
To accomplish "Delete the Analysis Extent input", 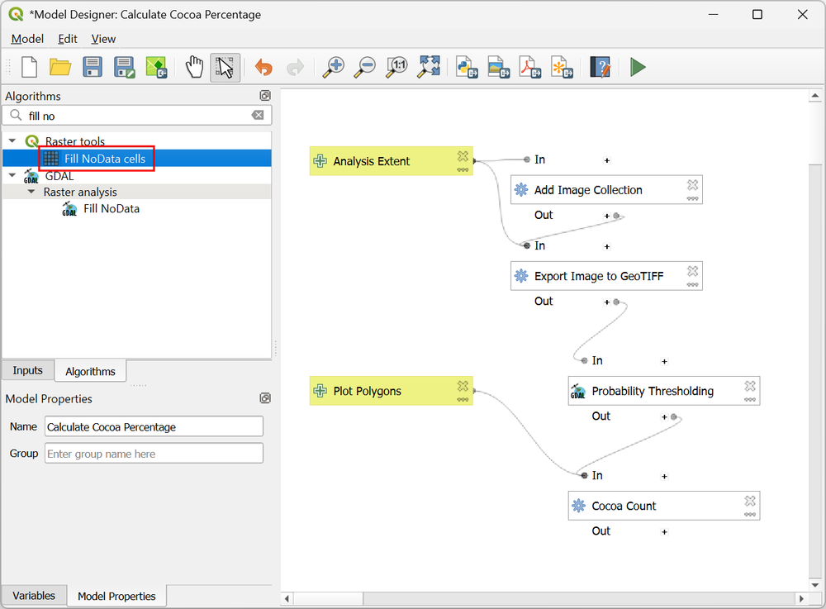I will pos(463,156).
